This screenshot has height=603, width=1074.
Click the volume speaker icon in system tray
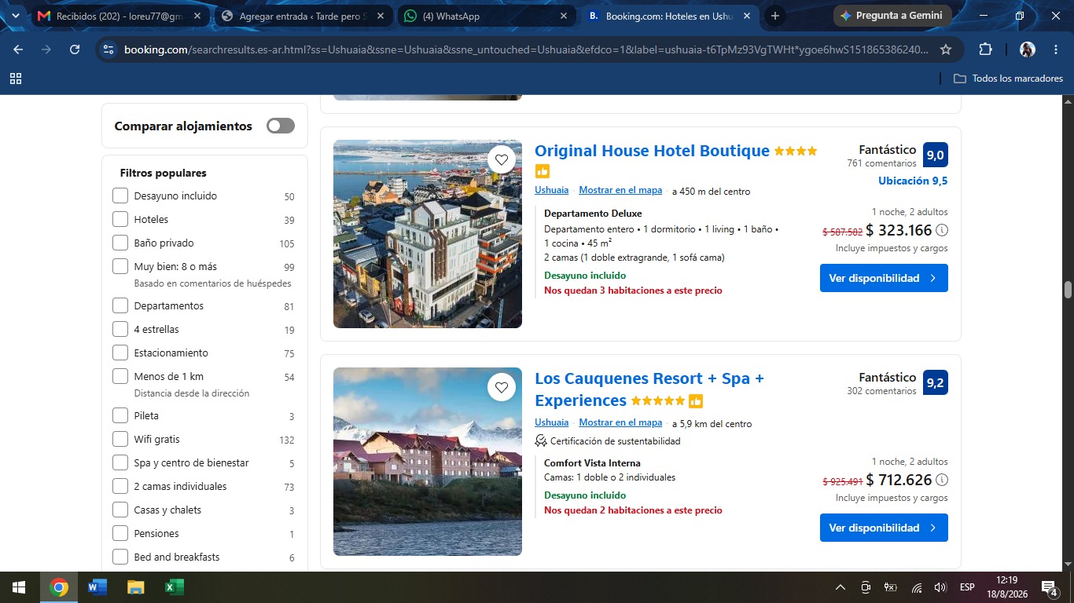[x=940, y=587]
